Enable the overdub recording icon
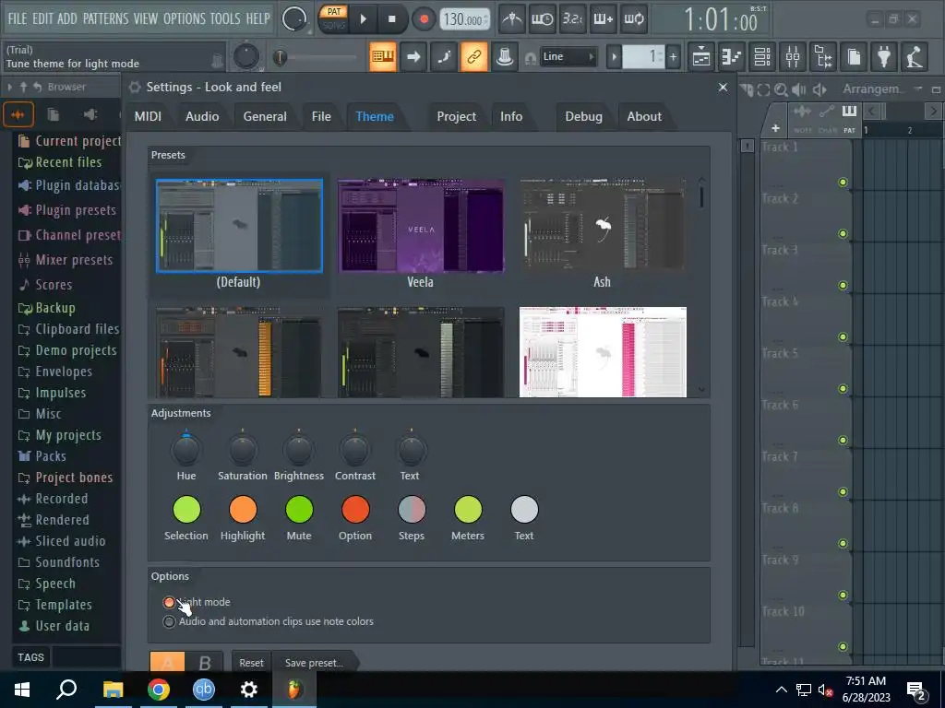The image size is (945, 708). (x=603, y=19)
